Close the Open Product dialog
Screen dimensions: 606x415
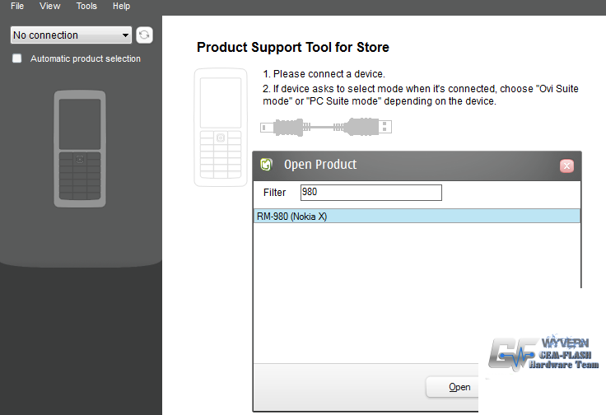click(566, 166)
